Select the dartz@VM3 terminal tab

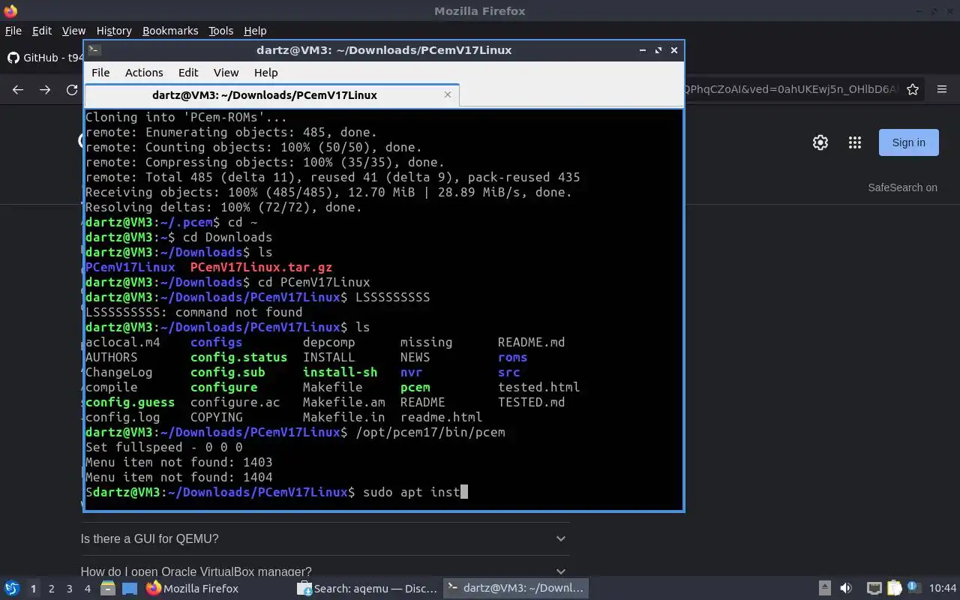[x=271, y=95]
